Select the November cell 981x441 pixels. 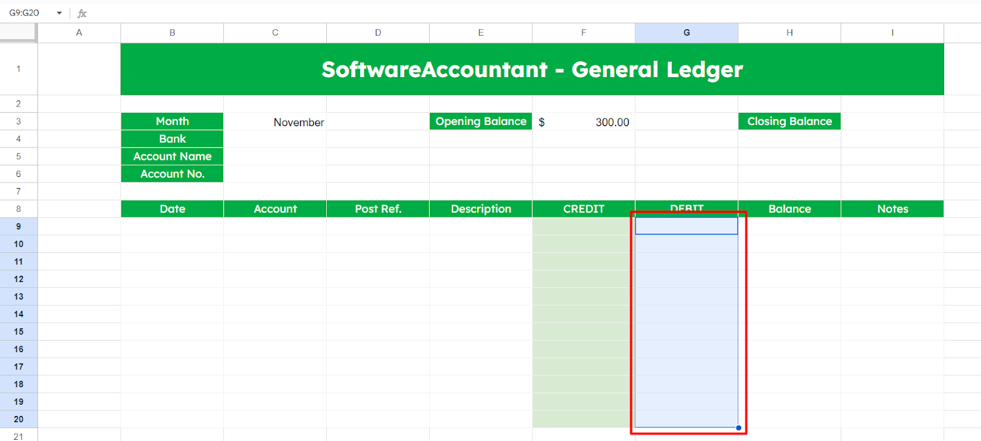275,122
